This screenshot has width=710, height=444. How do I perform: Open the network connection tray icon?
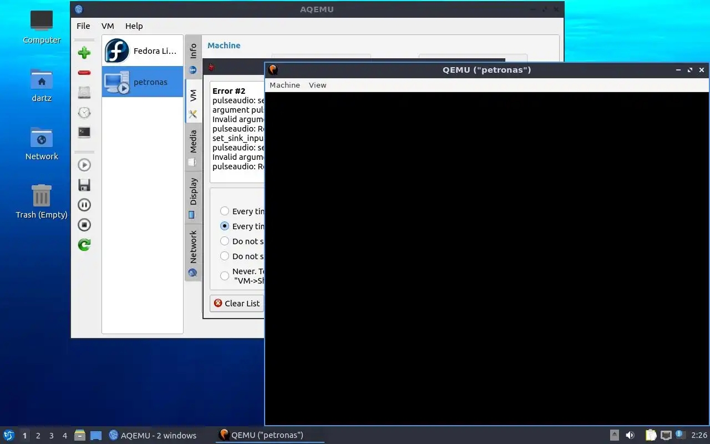[x=666, y=435]
